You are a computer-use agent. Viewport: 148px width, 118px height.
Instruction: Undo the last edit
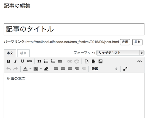coord(9,69)
